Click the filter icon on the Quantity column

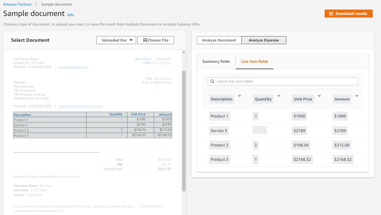pyautogui.click(x=279, y=96)
